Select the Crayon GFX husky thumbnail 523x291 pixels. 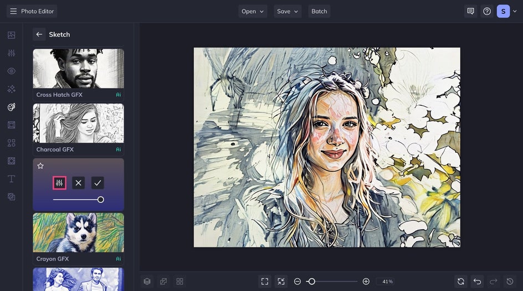[x=78, y=232]
